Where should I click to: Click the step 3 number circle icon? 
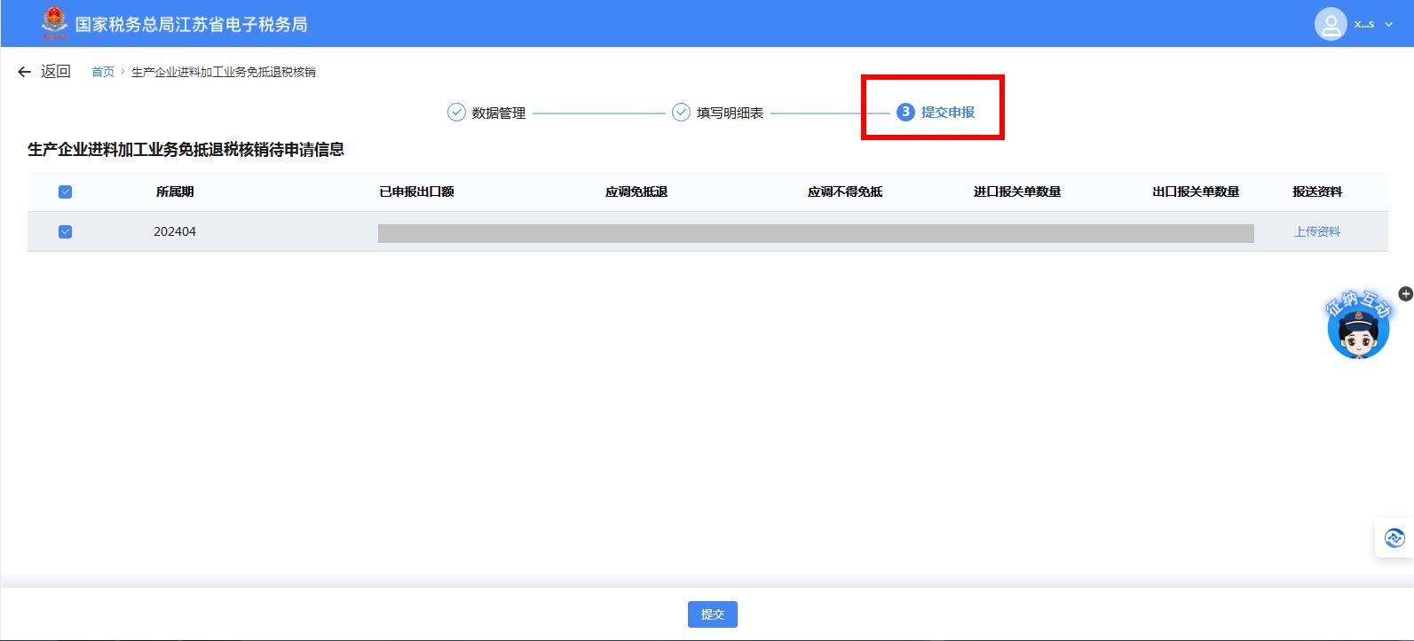905,112
